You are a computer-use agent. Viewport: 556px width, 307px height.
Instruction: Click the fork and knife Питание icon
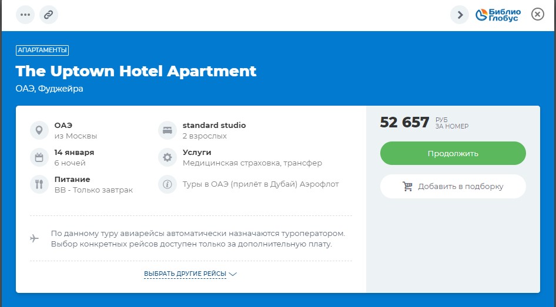[x=39, y=184]
